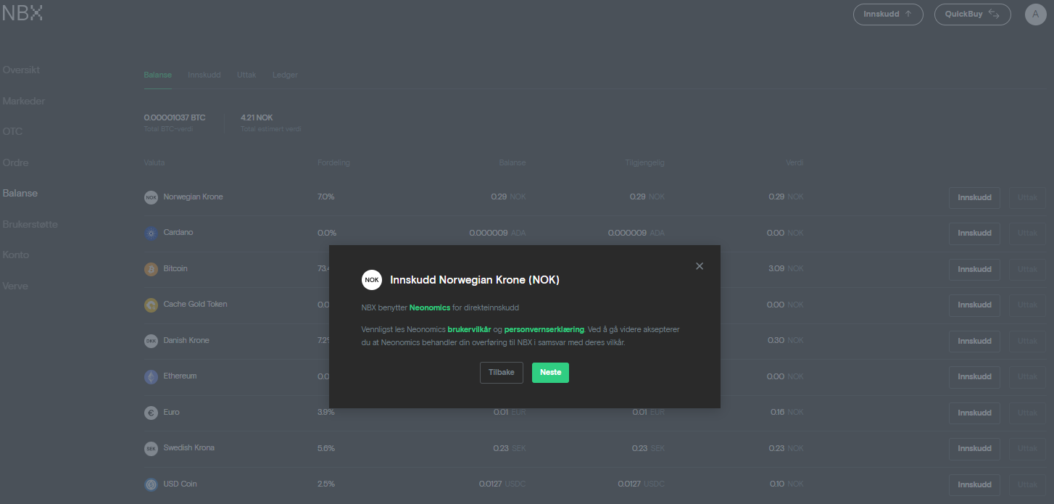Open the brukervilkår link
The height and width of the screenshot is (504, 1054).
(x=470, y=329)
